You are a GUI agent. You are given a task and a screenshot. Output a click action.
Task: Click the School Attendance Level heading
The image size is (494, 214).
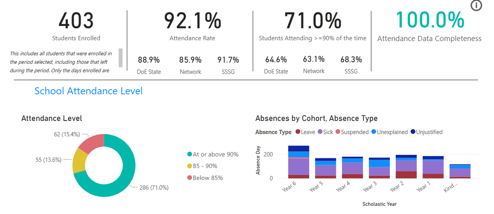point(89,91)
